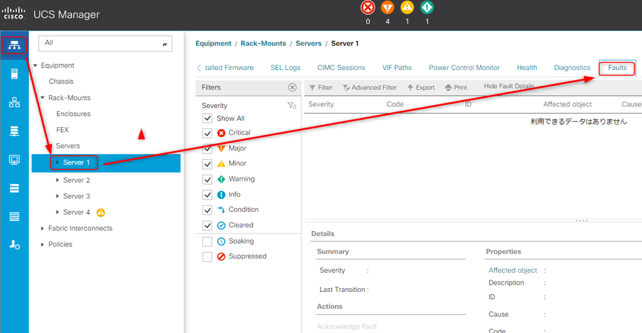Collapse the Equipment tree node
642x333 pixels.
35,65
